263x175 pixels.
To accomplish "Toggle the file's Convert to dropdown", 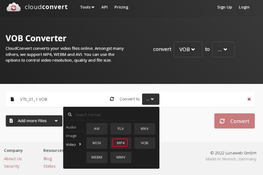I will pyautogui.click(x=150, y=99).
